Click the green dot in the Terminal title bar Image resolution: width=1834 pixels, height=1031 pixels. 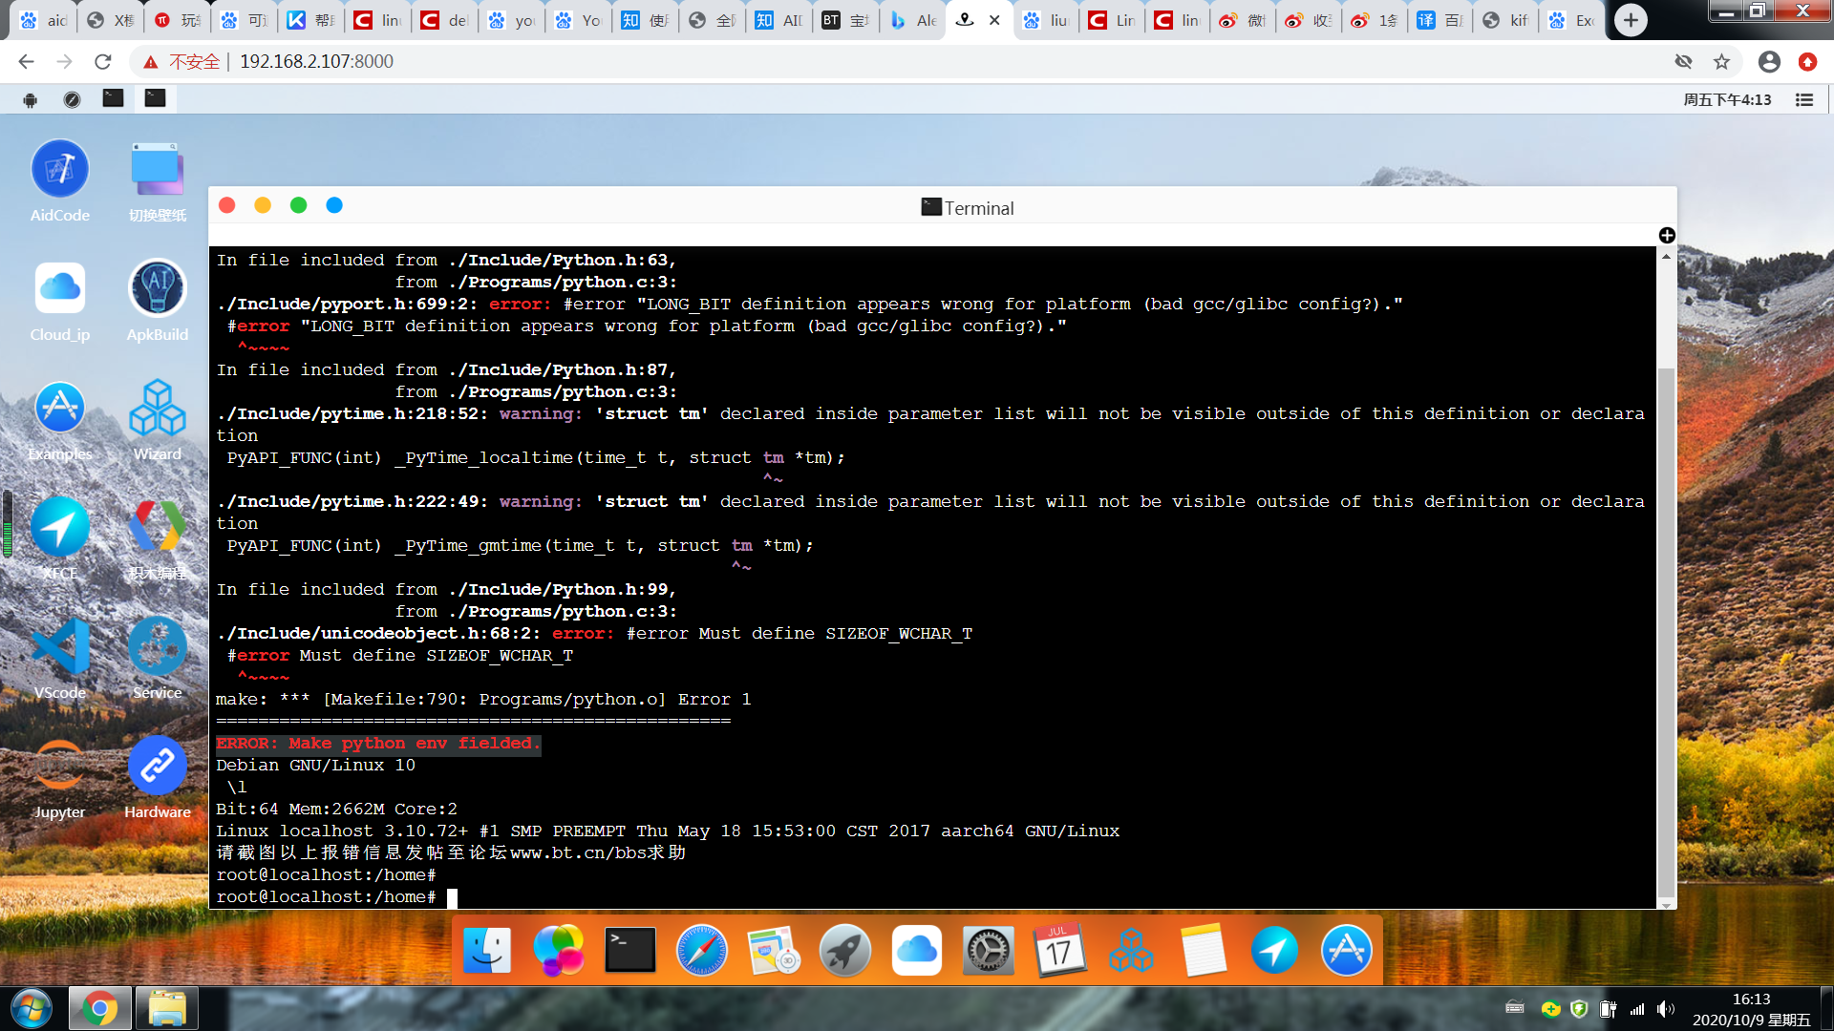click(298, 205)
